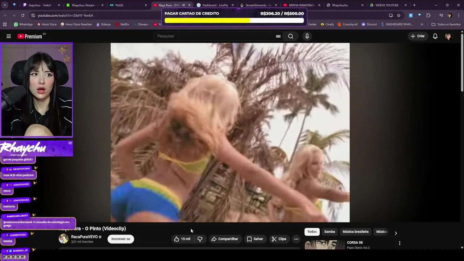Install app icon in address bar
Viewport: 464px width, 261px height.
point(391,15)
